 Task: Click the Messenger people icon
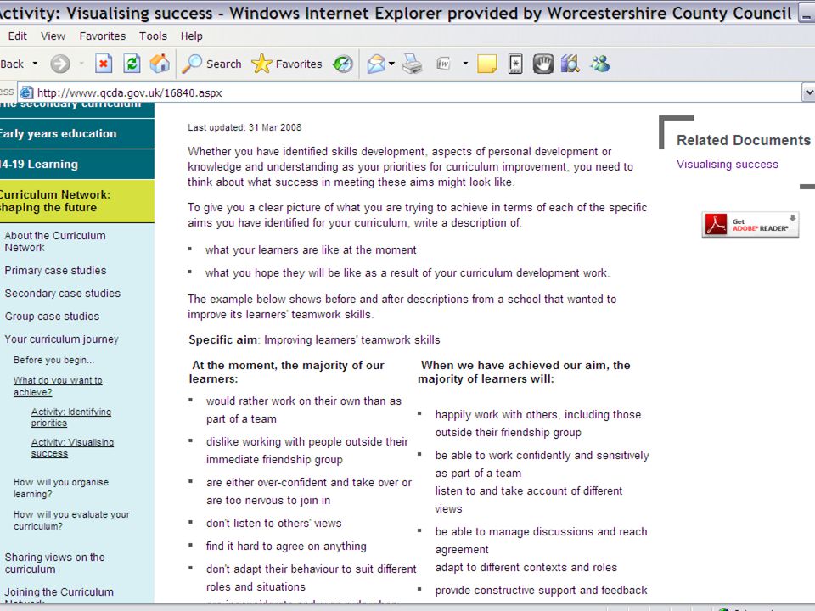point(600,64)
